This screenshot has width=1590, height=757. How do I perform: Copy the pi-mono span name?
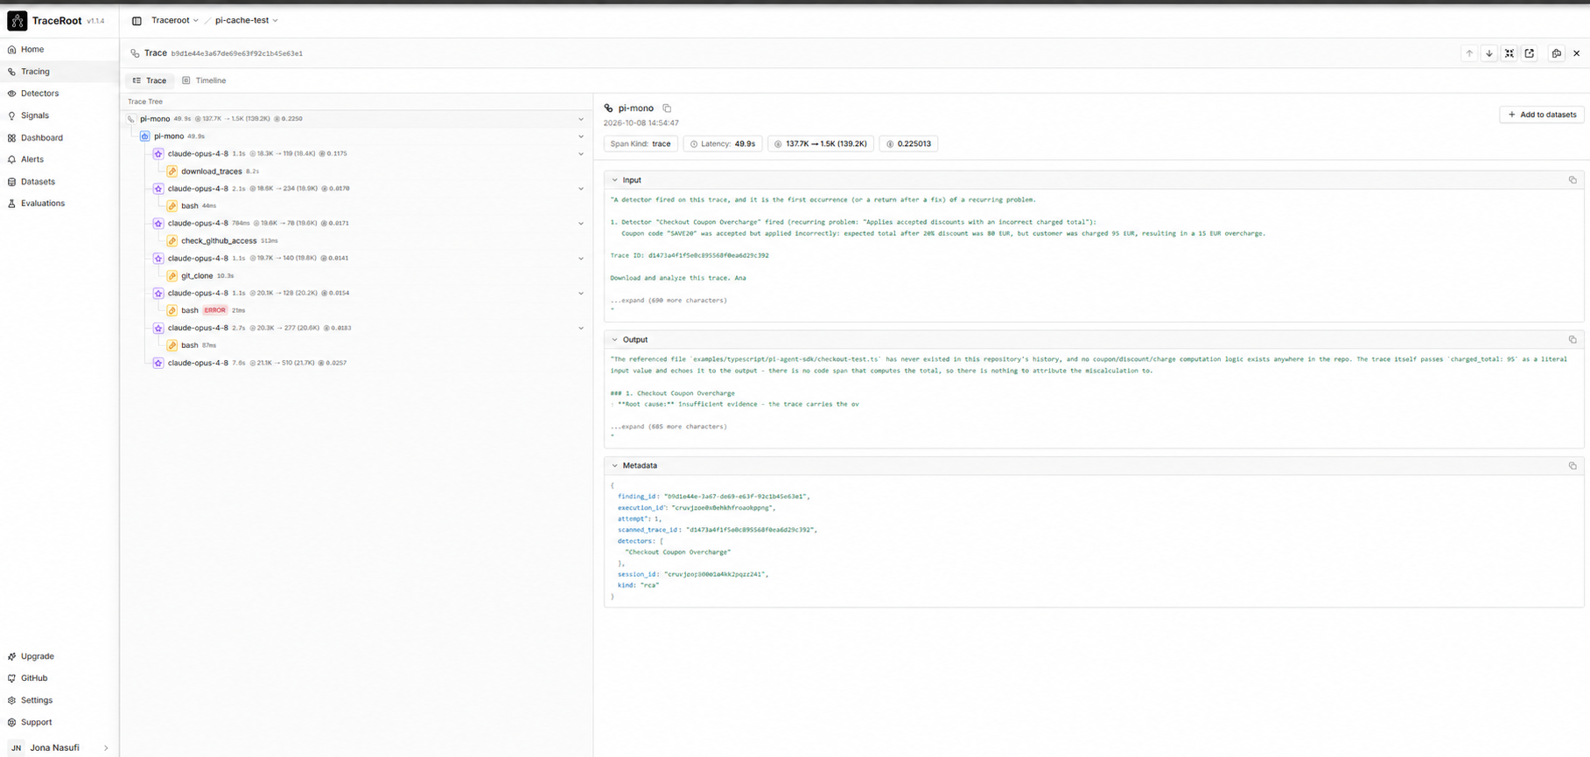[667, 108]
